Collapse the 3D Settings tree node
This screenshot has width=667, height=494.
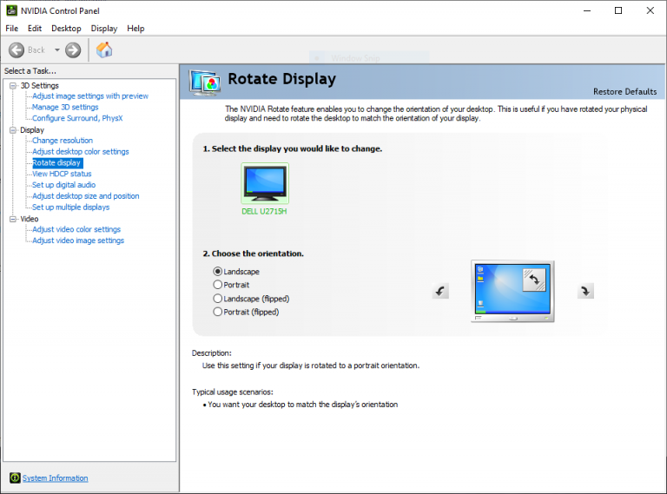(13, 85)
